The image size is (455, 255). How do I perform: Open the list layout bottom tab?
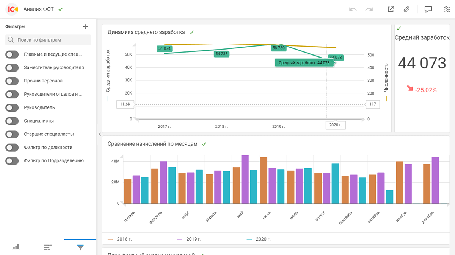(48, 247)
